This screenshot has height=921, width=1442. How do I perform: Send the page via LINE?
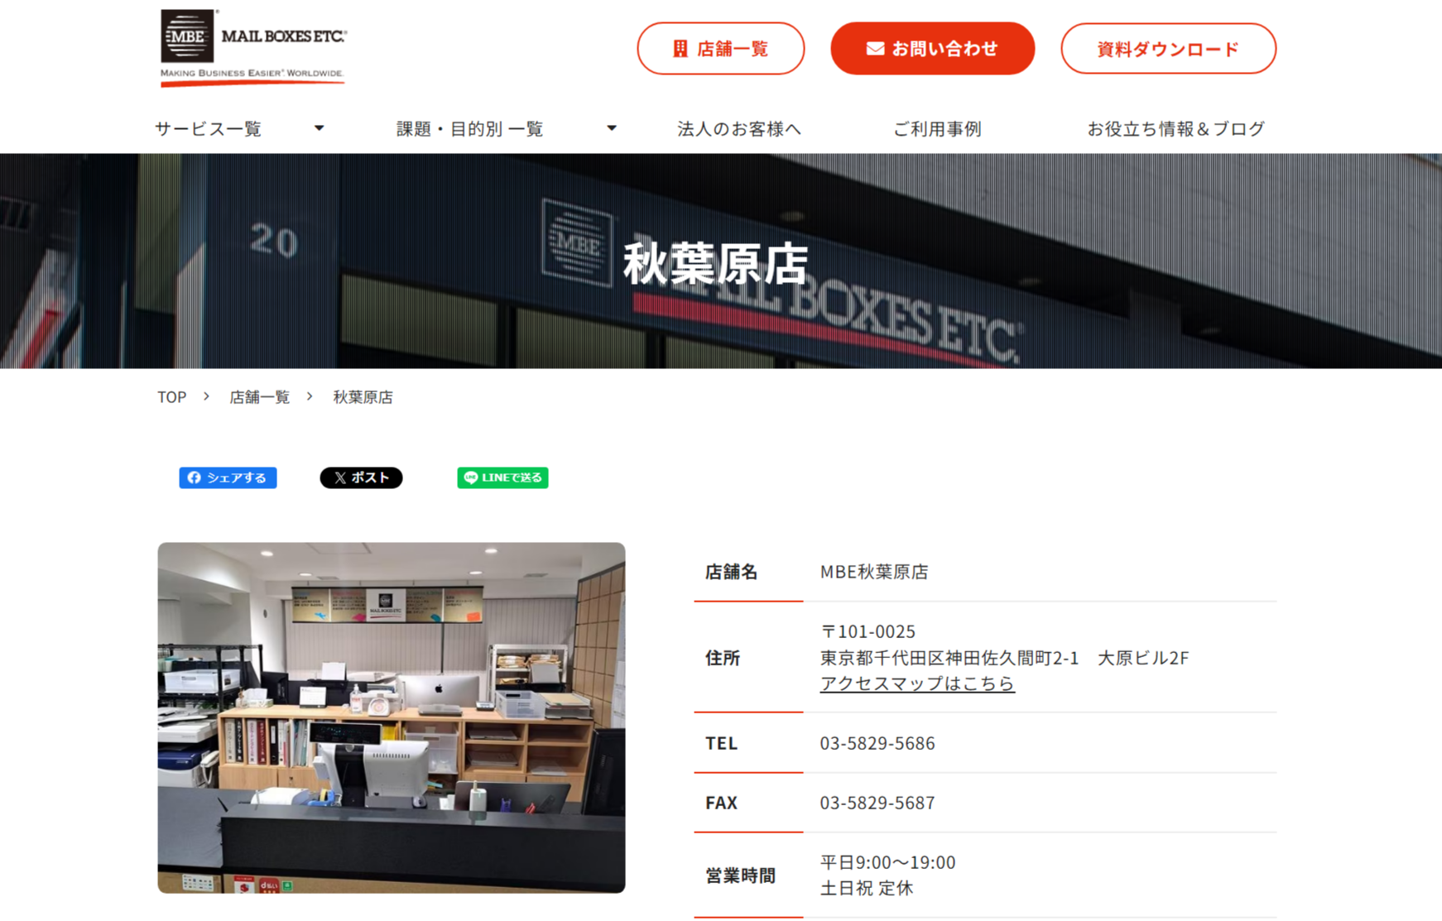[x=502, y=477]
